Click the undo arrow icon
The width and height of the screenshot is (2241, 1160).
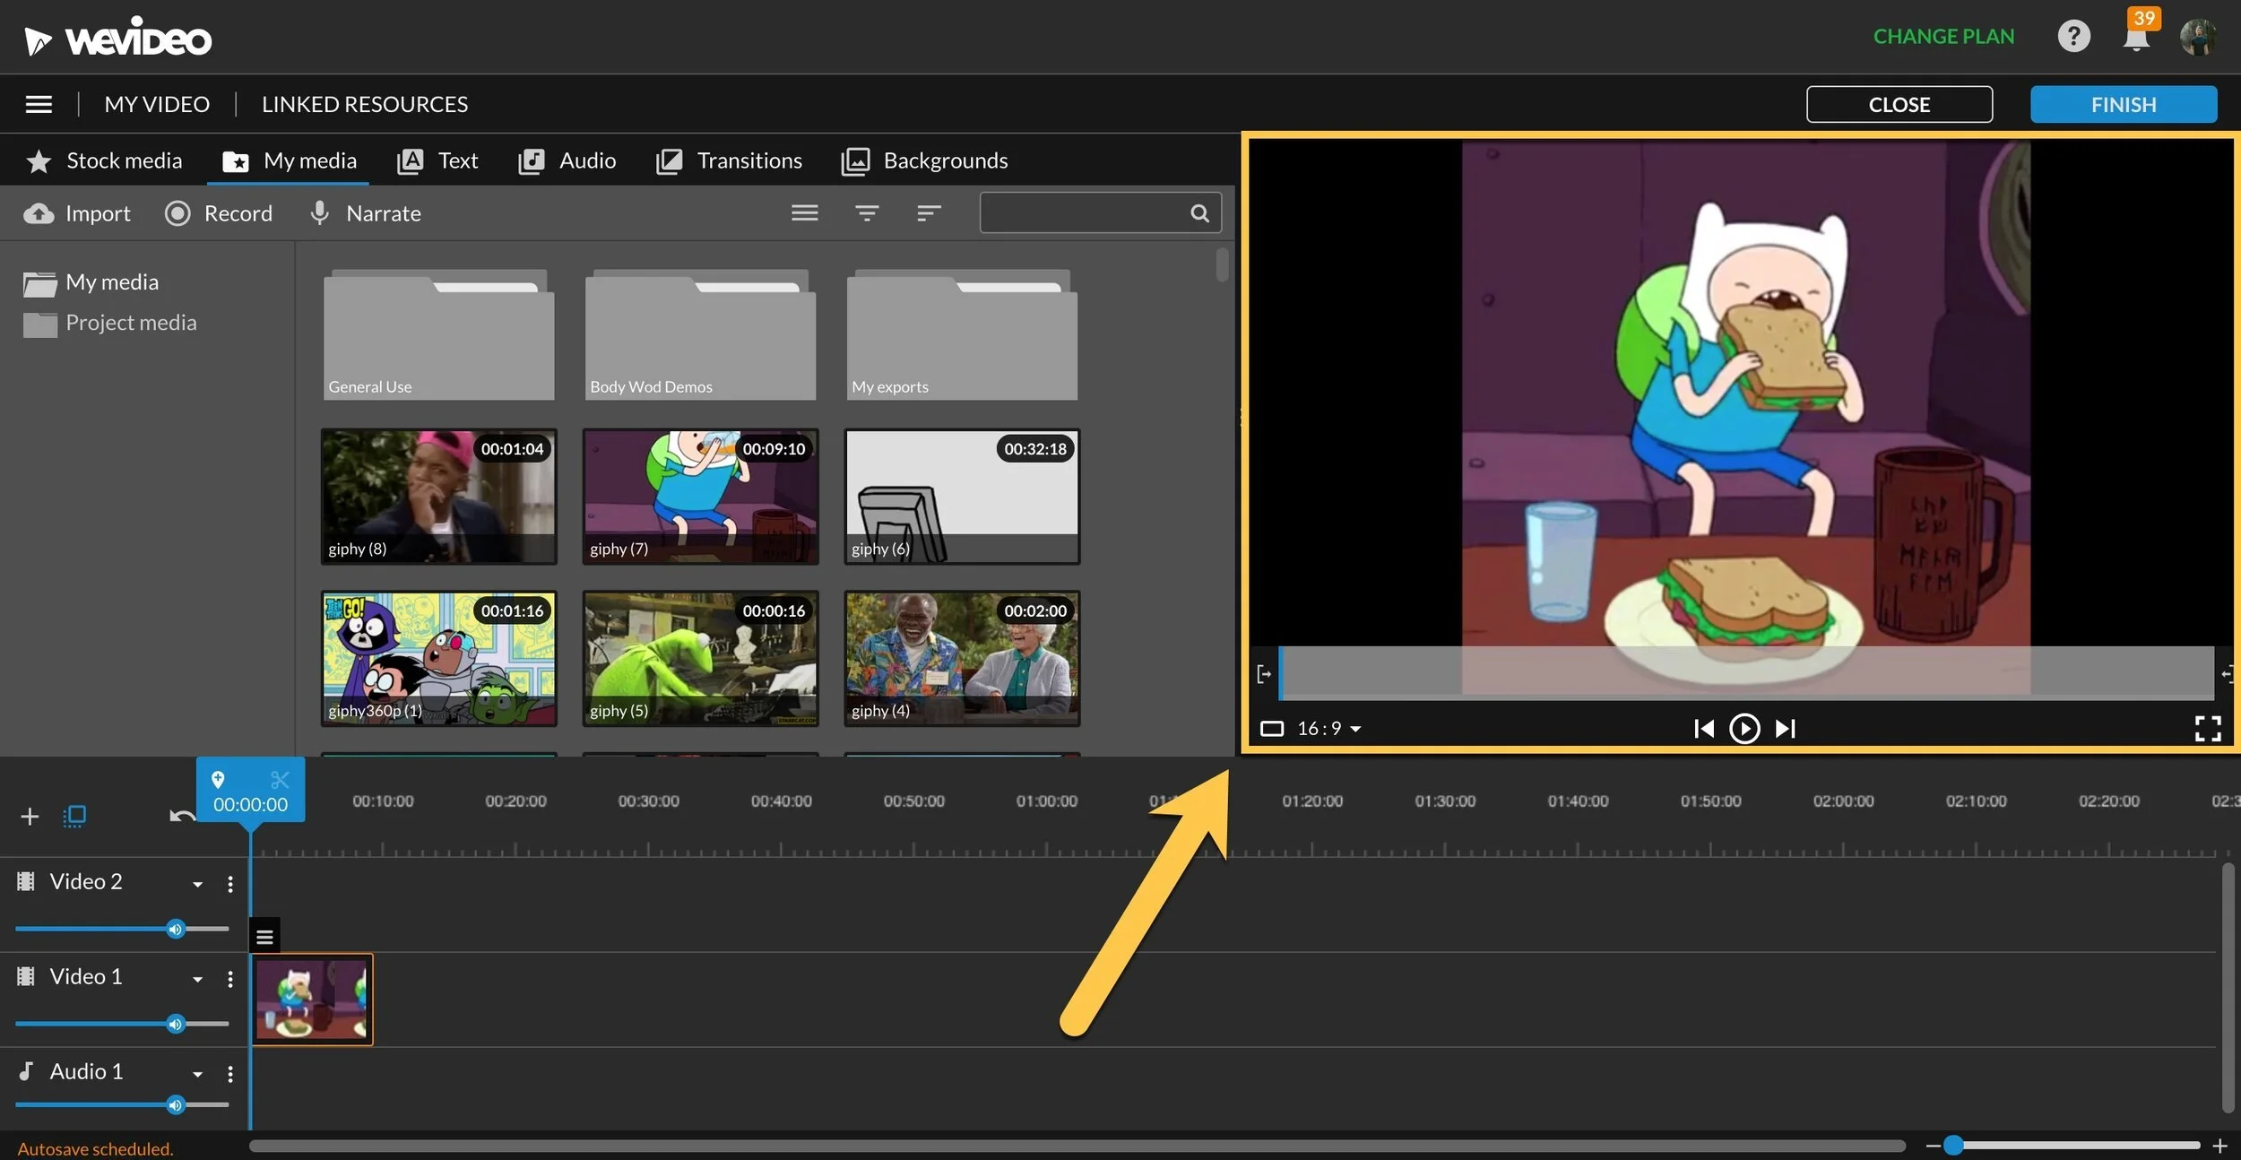182,815
